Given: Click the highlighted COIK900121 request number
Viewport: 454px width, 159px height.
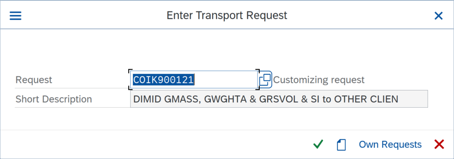Looking at the screenshot, I should pyautogui.click(x=163, y=79).
